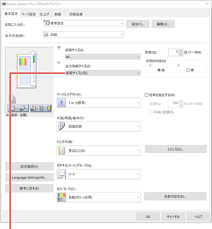Open the ページ設定 tab

pos(29,14)
